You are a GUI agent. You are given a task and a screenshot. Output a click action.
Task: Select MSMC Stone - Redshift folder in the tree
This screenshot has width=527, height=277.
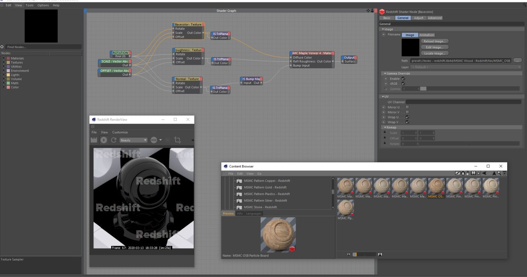[x=260, y=207]
